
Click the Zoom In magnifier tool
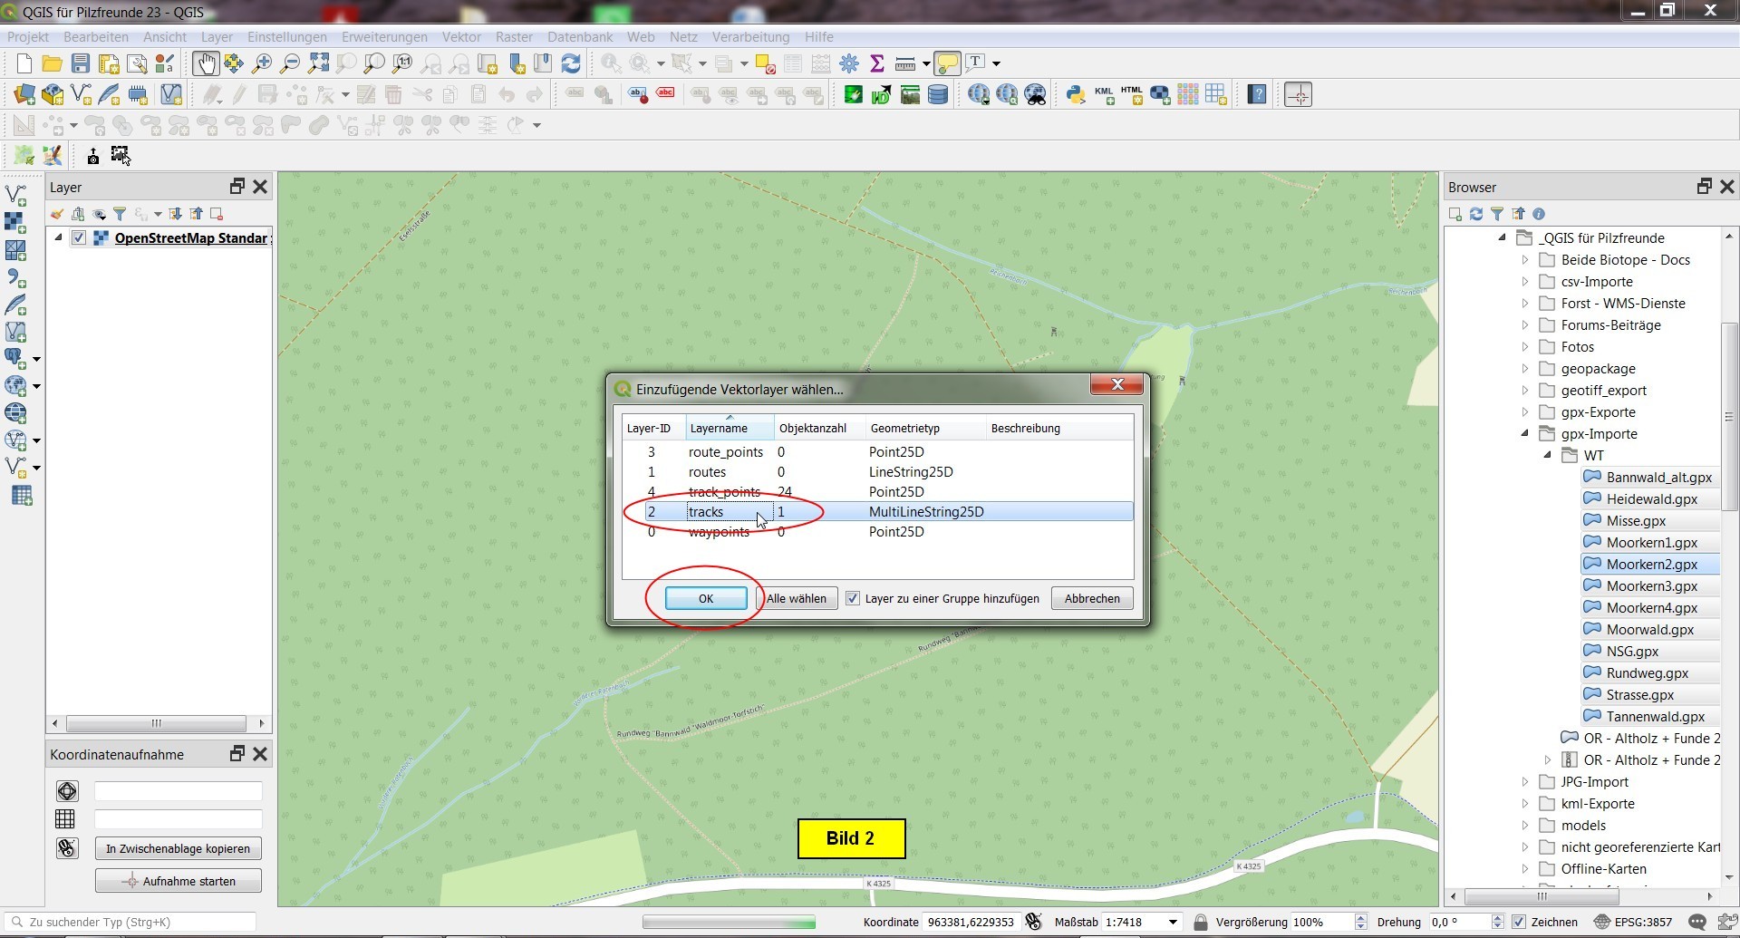pos(262,63)
